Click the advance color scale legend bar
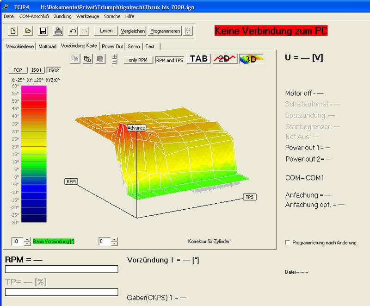Screen dimensions: 370x306 (x=34, y=154)
